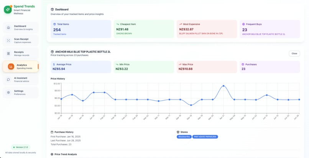This screenshot has width=309, height=158.
Task: Click the Most Expensive card NZ$32.87
Action: tap(207, 29)
